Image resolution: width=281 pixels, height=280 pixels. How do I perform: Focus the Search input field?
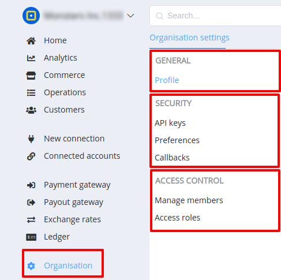click(215, 16)
